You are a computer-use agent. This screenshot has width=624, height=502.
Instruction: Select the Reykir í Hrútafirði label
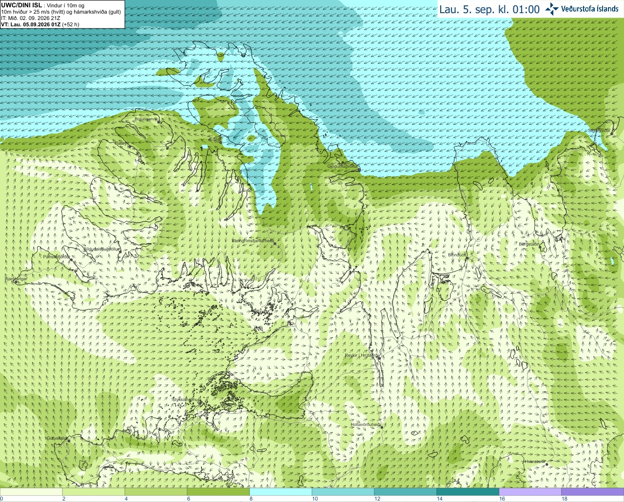[x=361, y=355]
